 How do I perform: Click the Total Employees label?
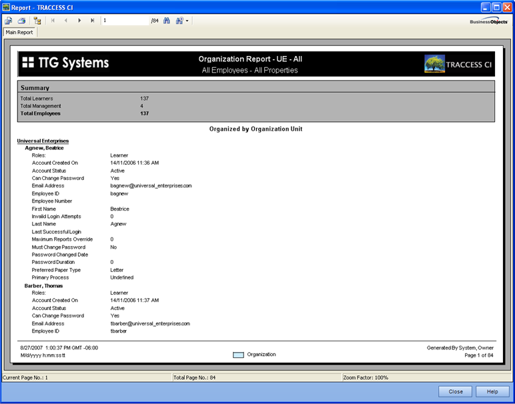tap(41, 113)
